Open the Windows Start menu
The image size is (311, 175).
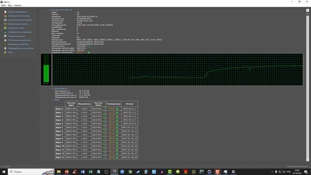(x=4, y=172)
